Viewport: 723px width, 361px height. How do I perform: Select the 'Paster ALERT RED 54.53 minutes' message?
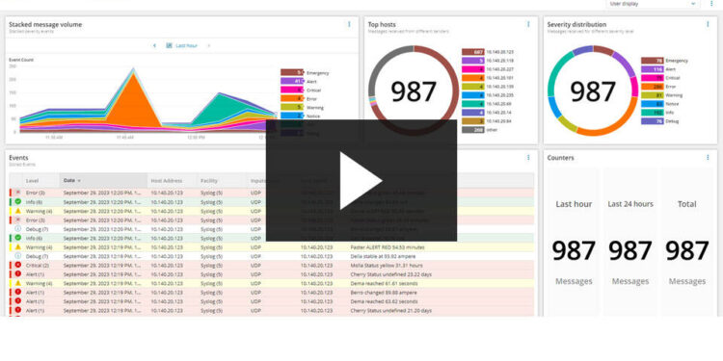point(388,247)
